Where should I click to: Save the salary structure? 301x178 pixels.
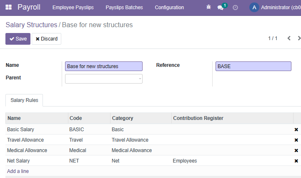(18, 39)
